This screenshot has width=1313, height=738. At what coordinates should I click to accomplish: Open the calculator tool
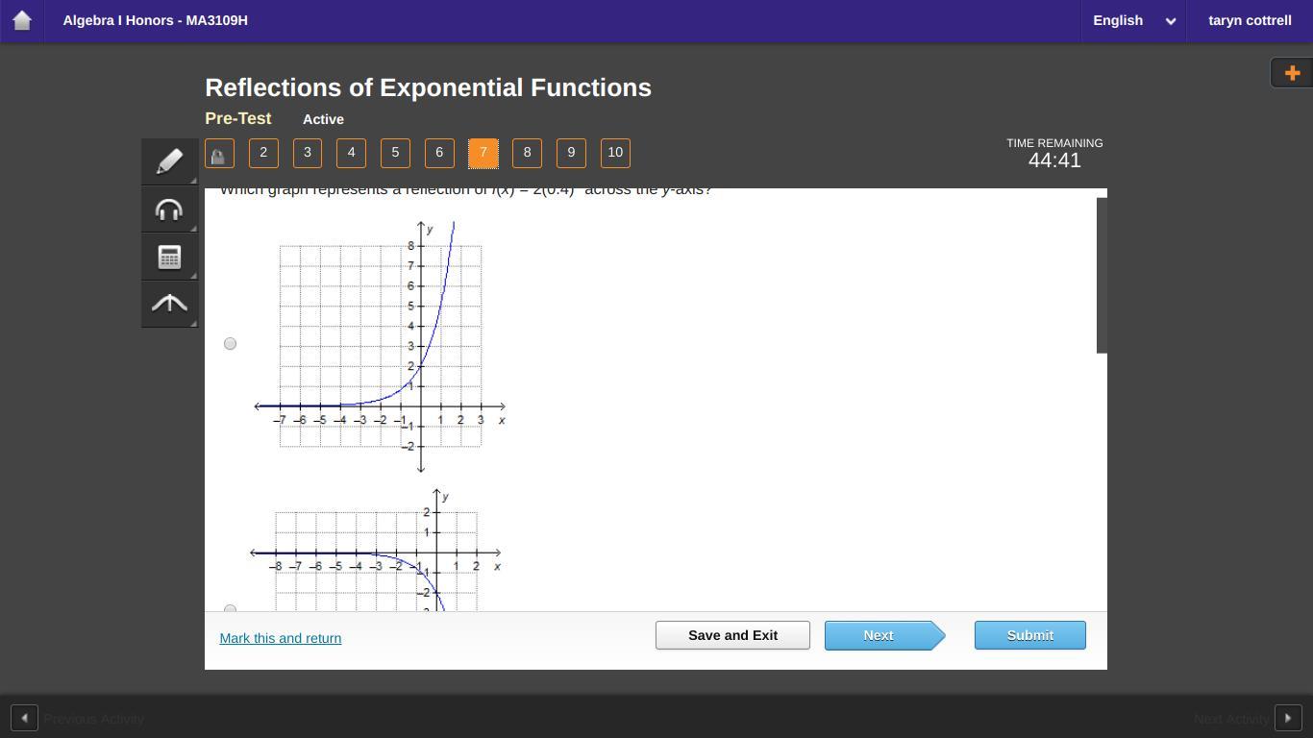[169, 257]
